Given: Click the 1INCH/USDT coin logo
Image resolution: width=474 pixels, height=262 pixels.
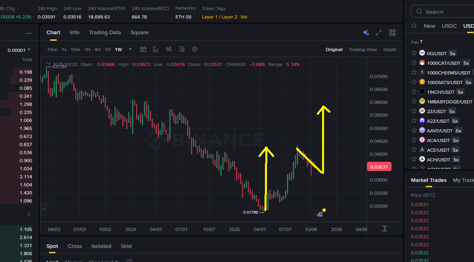Looking at the screenshot, I should 422,92.
